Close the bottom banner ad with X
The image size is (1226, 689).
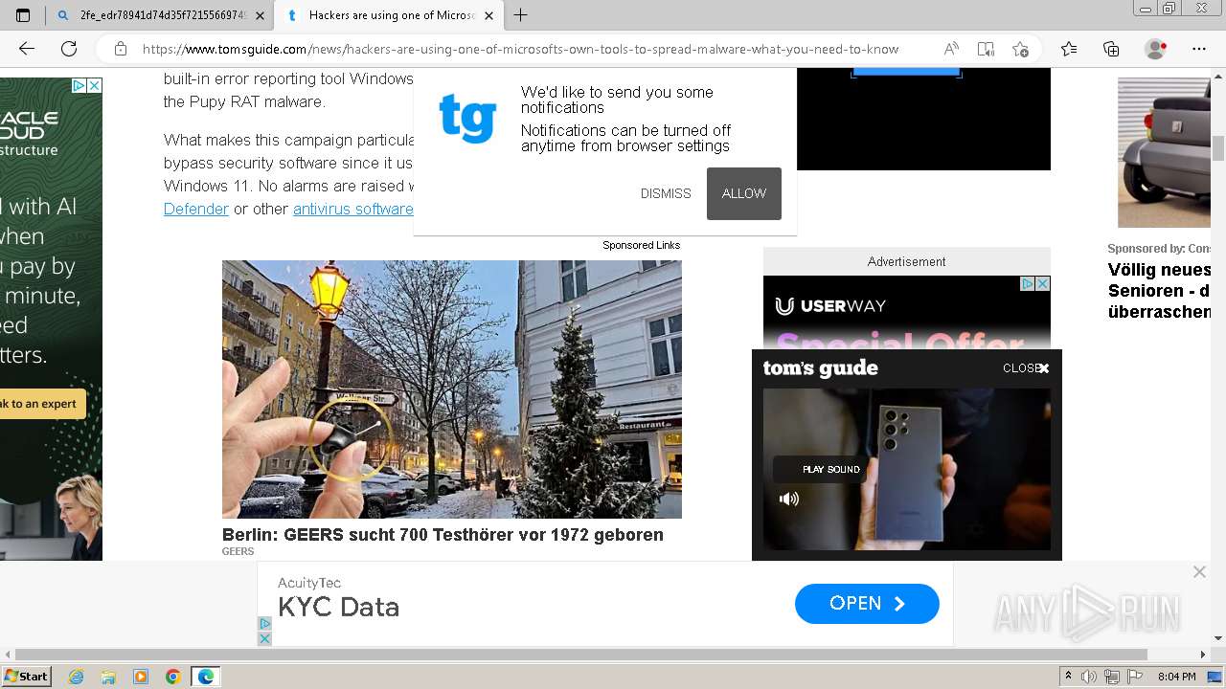click(x=1199, y=571)
